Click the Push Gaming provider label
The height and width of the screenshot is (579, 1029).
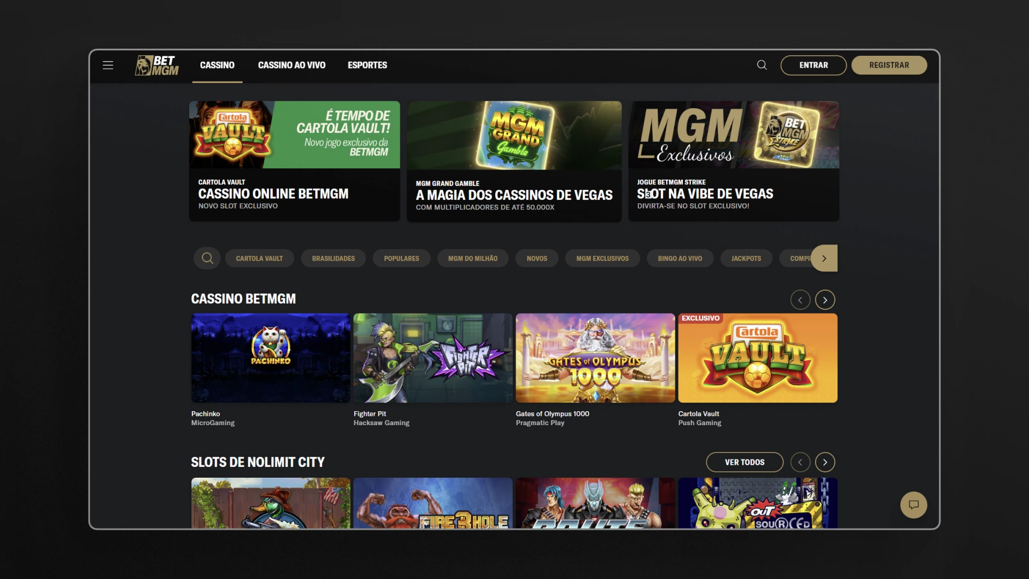click(x=700, y=423)
